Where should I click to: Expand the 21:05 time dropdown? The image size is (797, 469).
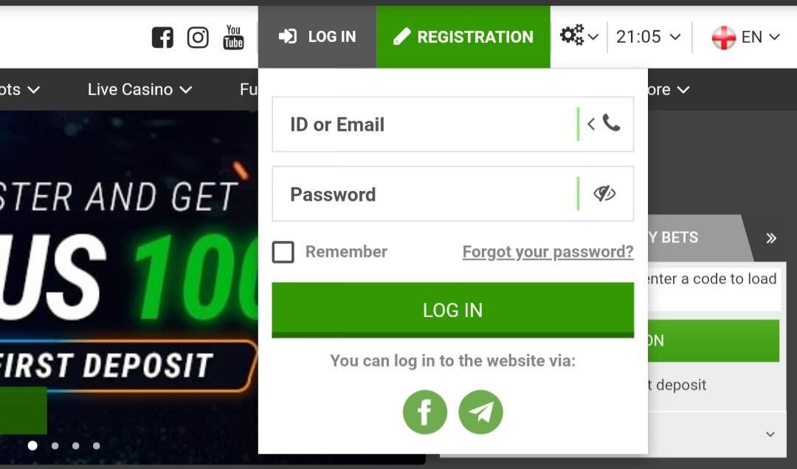(x=648, y=37)
